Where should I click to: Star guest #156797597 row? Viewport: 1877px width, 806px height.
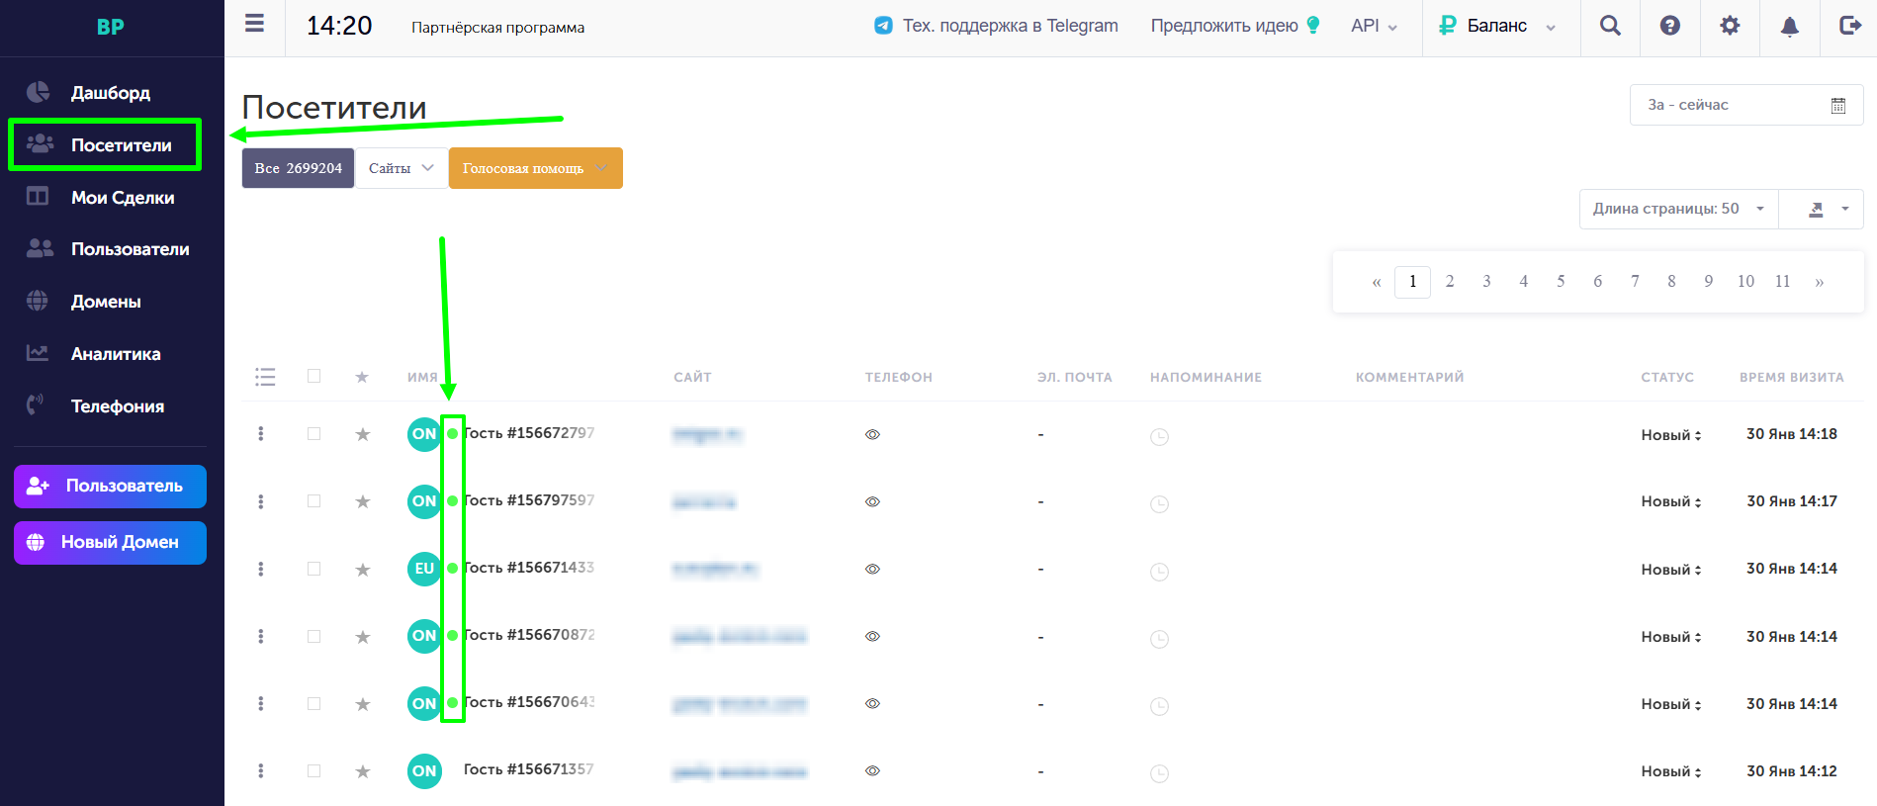pos(363,501)
